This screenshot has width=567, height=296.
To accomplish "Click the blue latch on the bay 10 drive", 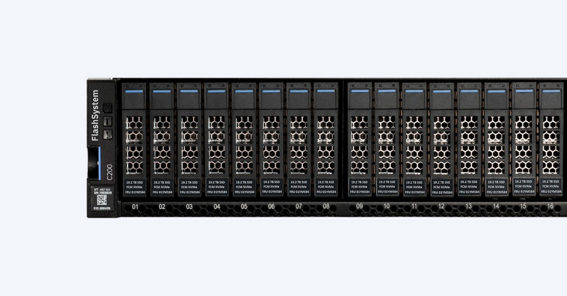I will (x=387, y=91).
